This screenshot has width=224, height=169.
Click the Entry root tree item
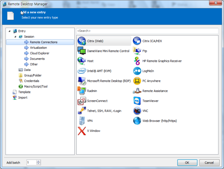[x=22, y=31]
